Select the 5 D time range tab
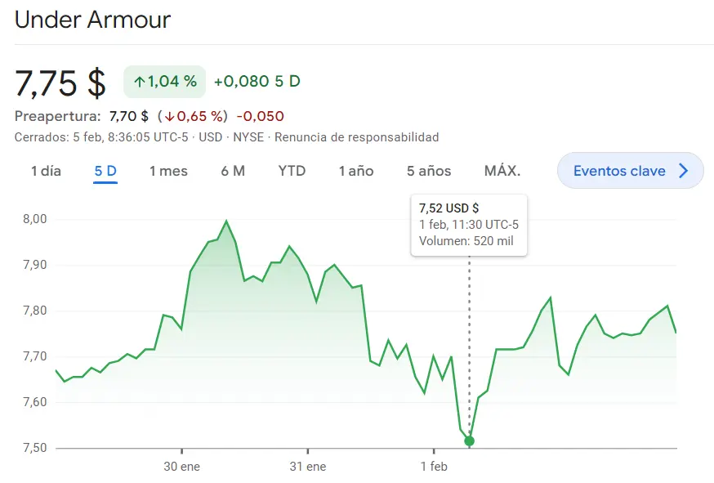The width and height of the screenshot is (714, 483). click(x=105, y=171)
